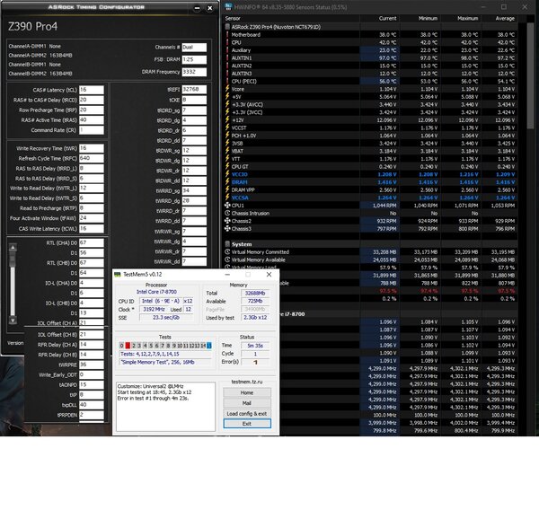Viewport: 539px width, 510px height.
Task: Click the Command Rate (CR) field
Action: pos(92,130)
